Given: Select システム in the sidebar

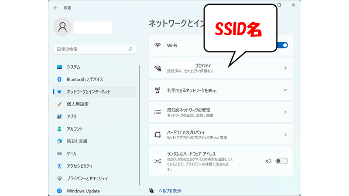Looking at the screenshot, I should tap(73, 67).
